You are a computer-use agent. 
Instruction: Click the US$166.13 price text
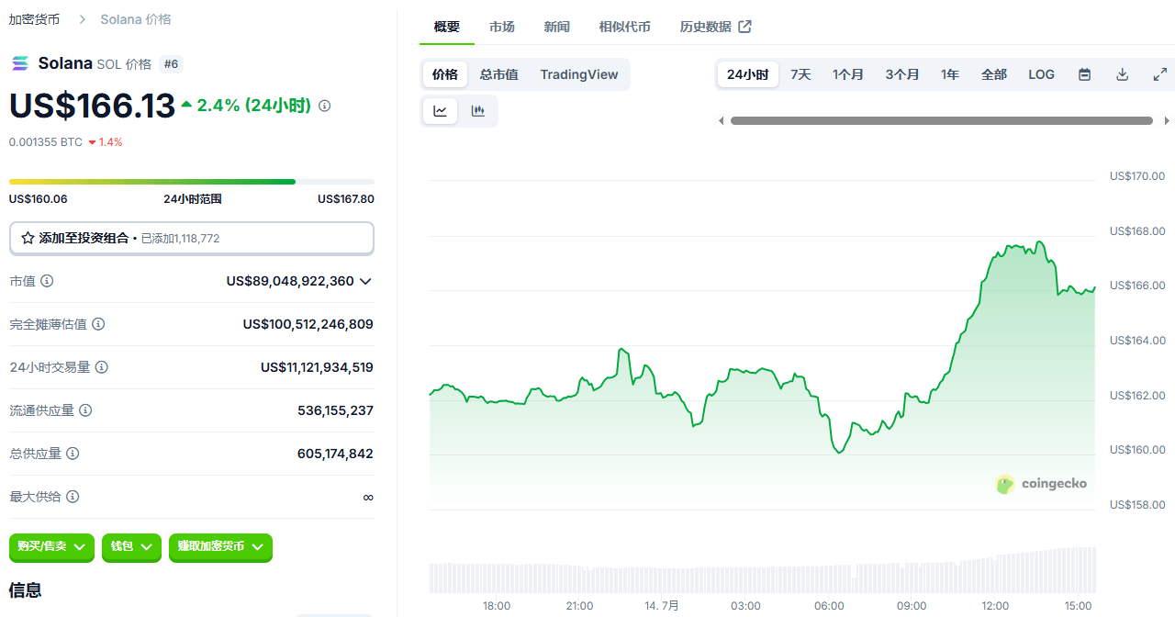click(92, 107)
